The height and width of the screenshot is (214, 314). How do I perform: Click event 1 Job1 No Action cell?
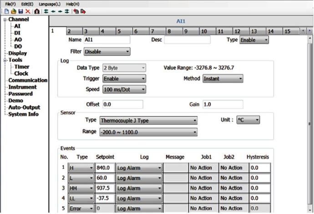coord(204,168)
